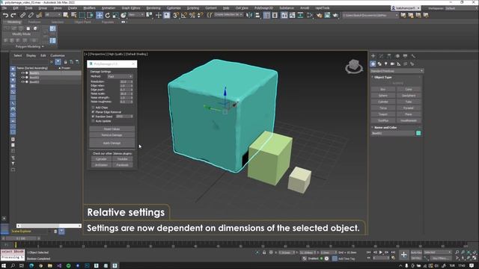
Task: Open the Modifiers menu
Action: 89,8
